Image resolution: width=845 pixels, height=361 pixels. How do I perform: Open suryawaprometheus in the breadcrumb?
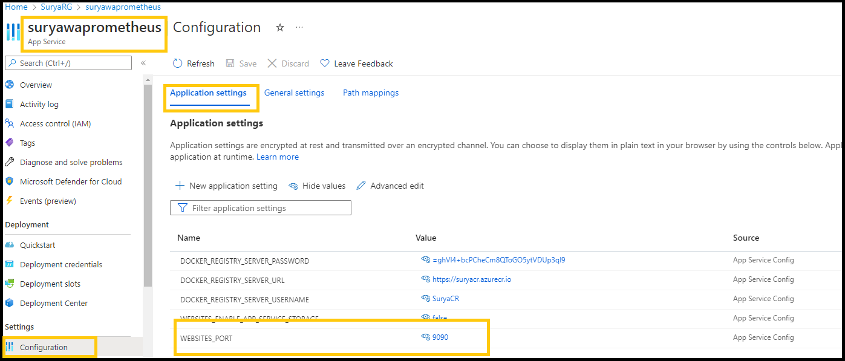[123, 7]
